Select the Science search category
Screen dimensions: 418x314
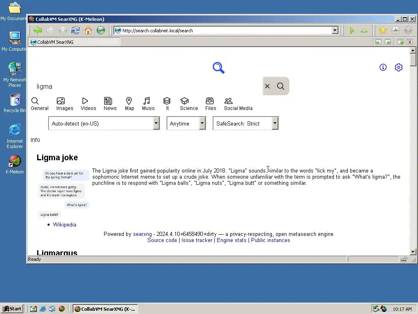click(189, 104)
